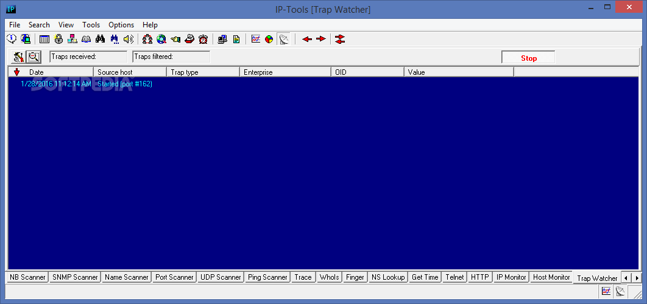Click the blue binoculars UDP Scanner icon

point(115,39)
